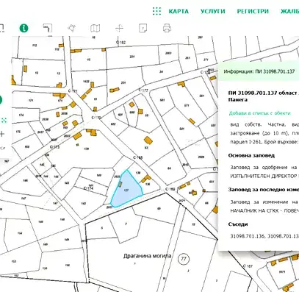This screenshot has width=299, height=292.
Task: Click the printer icon to print map
Action: pos(167,28)
